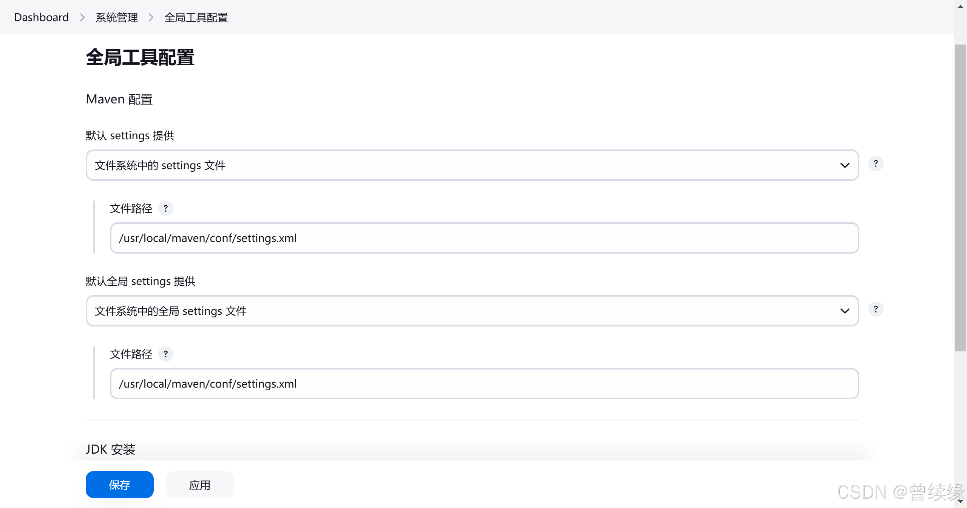The image size is (967, 508).
Task: Click the 保存 button
Action: [x=119, y=485]
